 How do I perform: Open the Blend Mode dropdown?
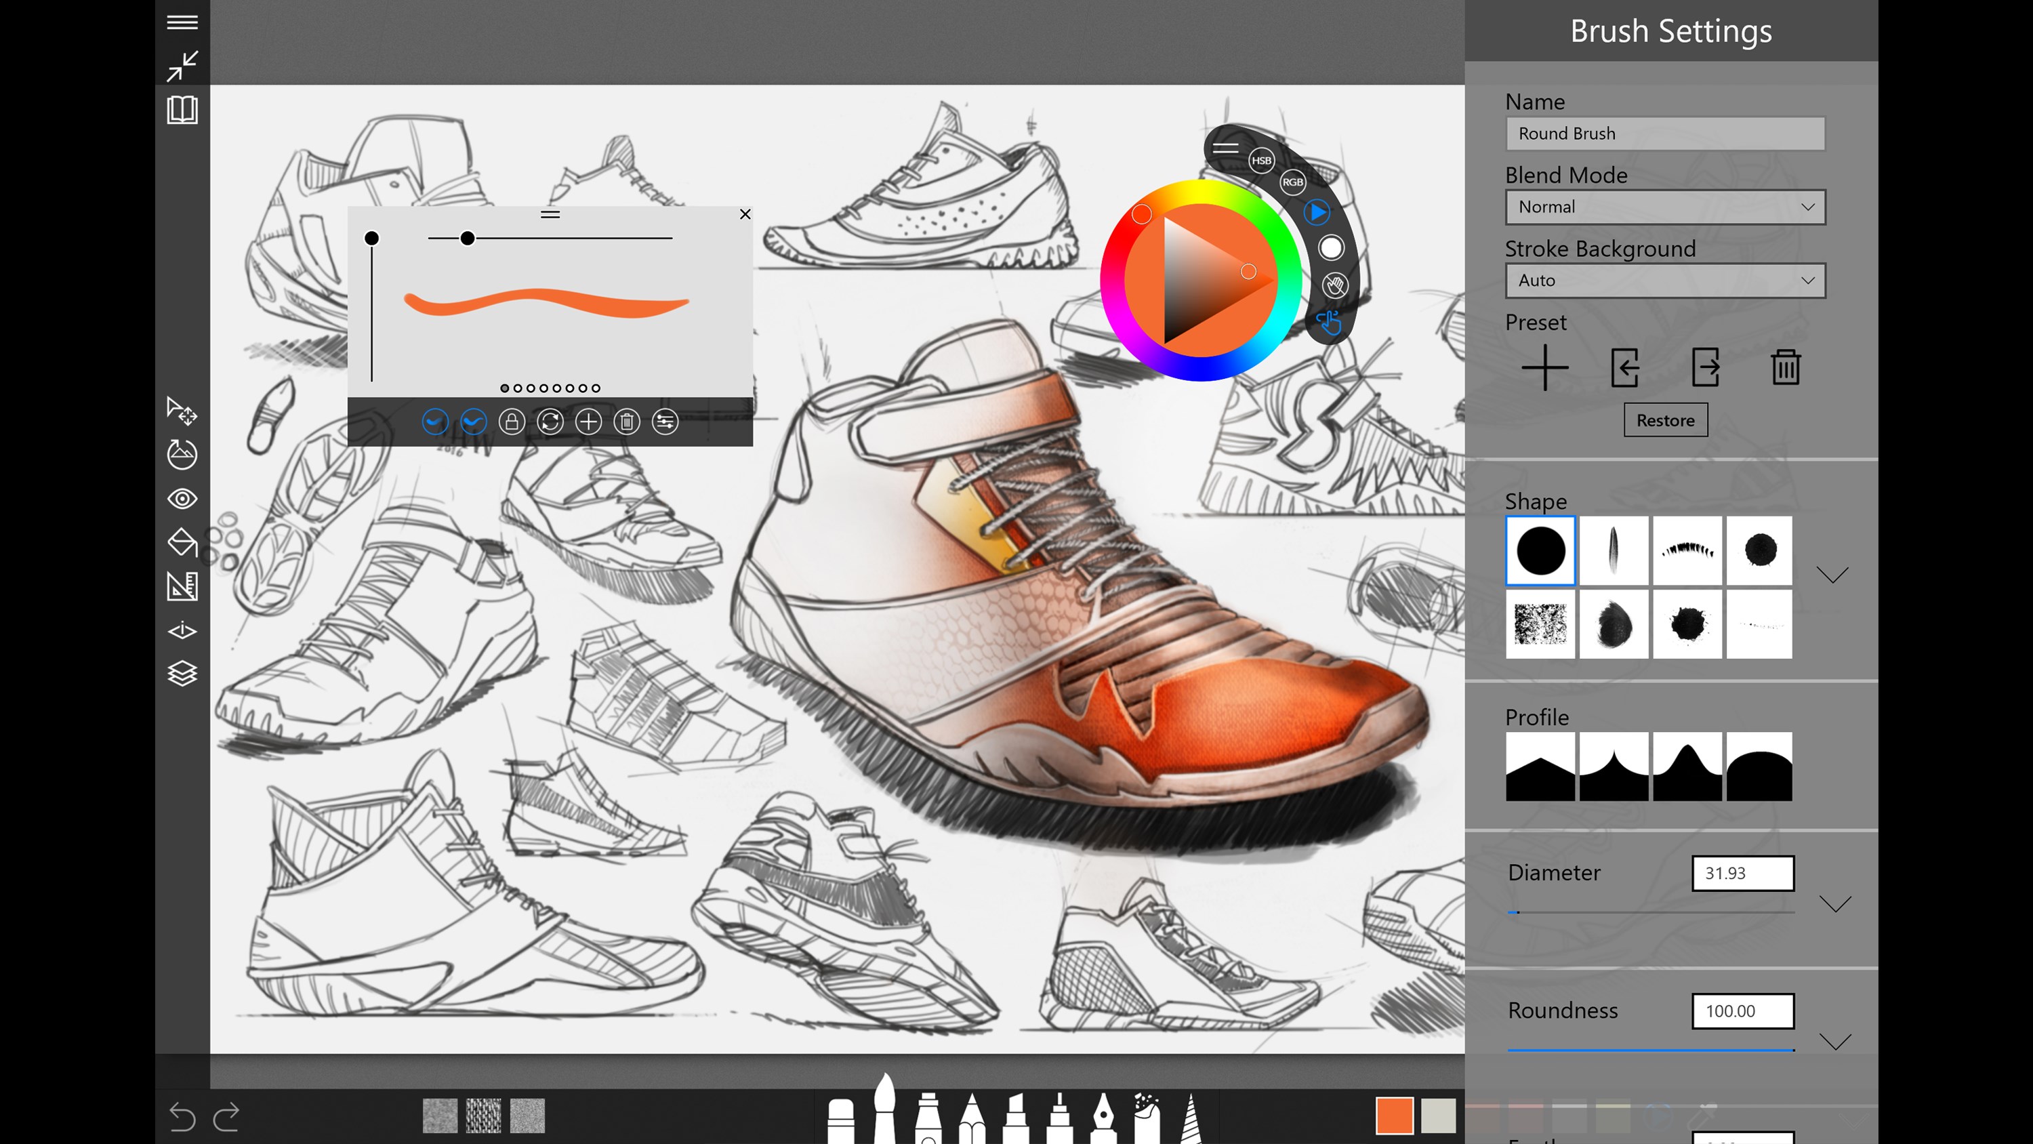1664,207
